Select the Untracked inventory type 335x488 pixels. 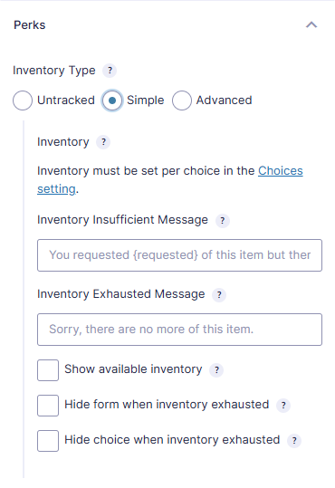pyautogui.click(x=23, y=100)
